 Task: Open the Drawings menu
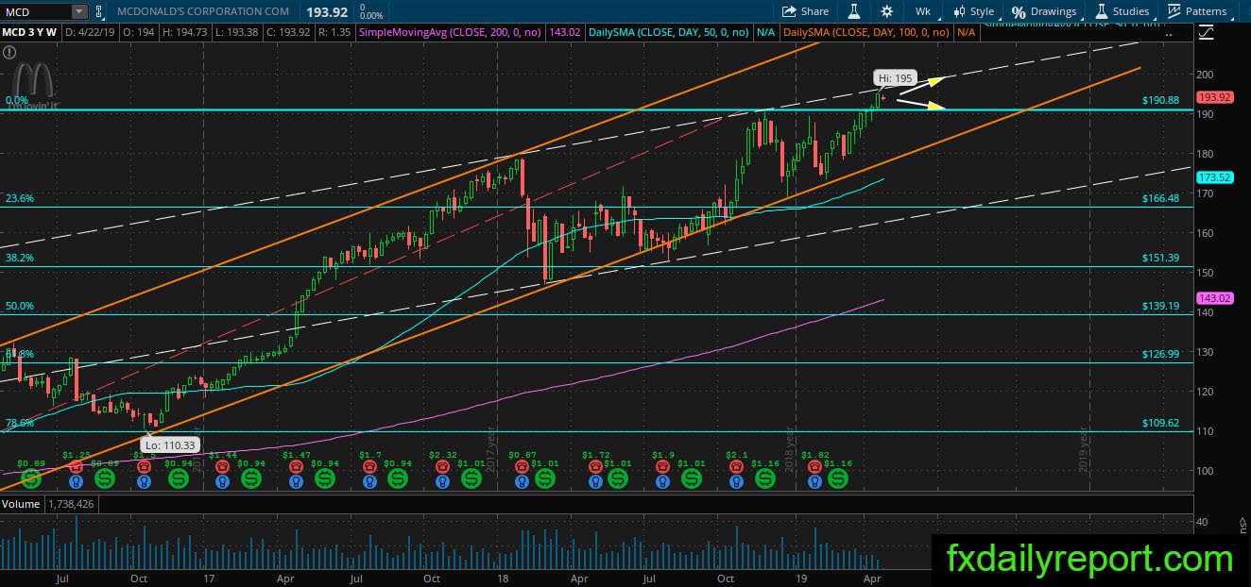[1044, 11]
